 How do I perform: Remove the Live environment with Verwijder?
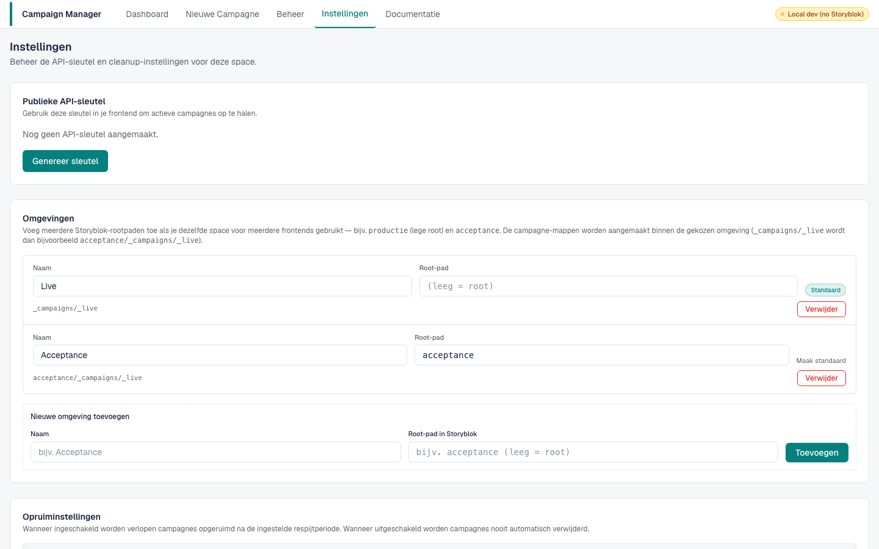tap(822, 309)
